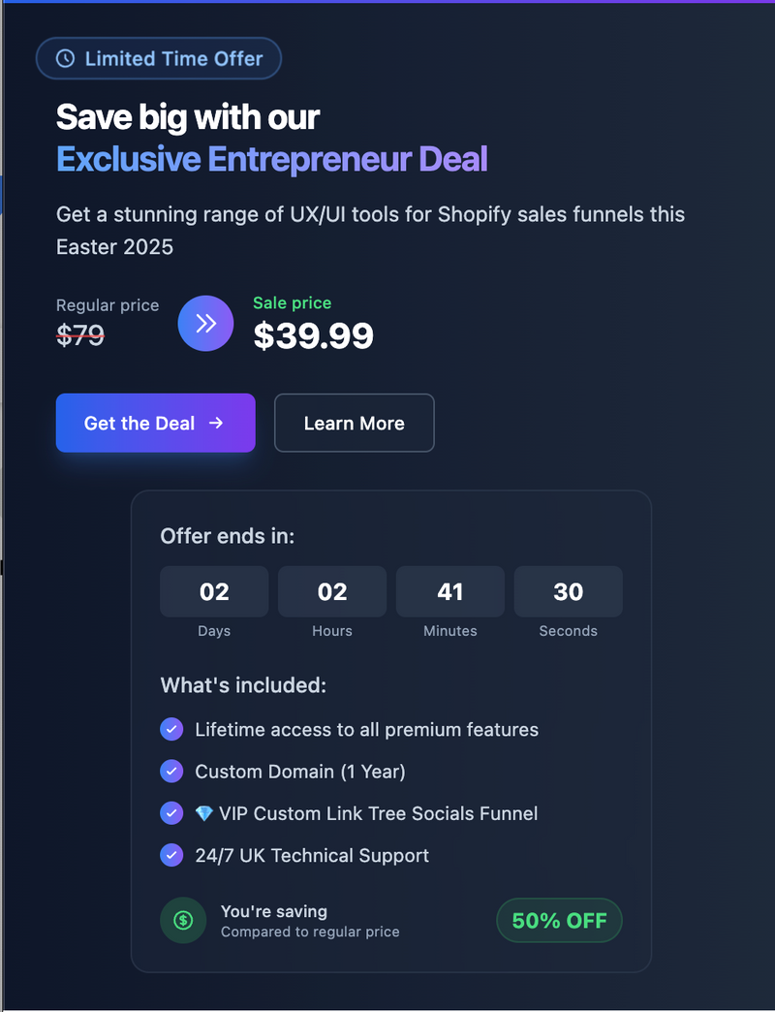Click the Hours countdown box
Image resolution: width=775 pixels, height=1012 pixels.
332,592
